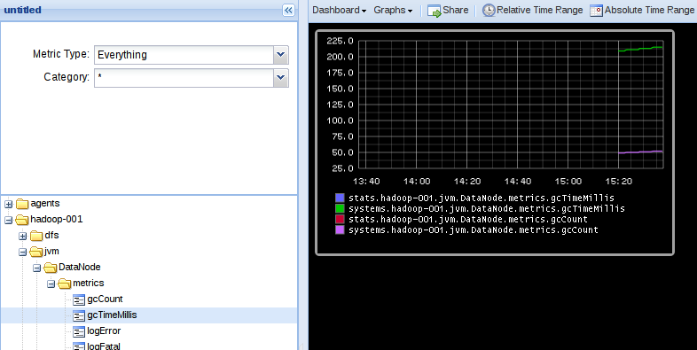The height and width of the screenshot is (350, 697).
Task: Select the logError metric
Action: [x=104, y=331]
